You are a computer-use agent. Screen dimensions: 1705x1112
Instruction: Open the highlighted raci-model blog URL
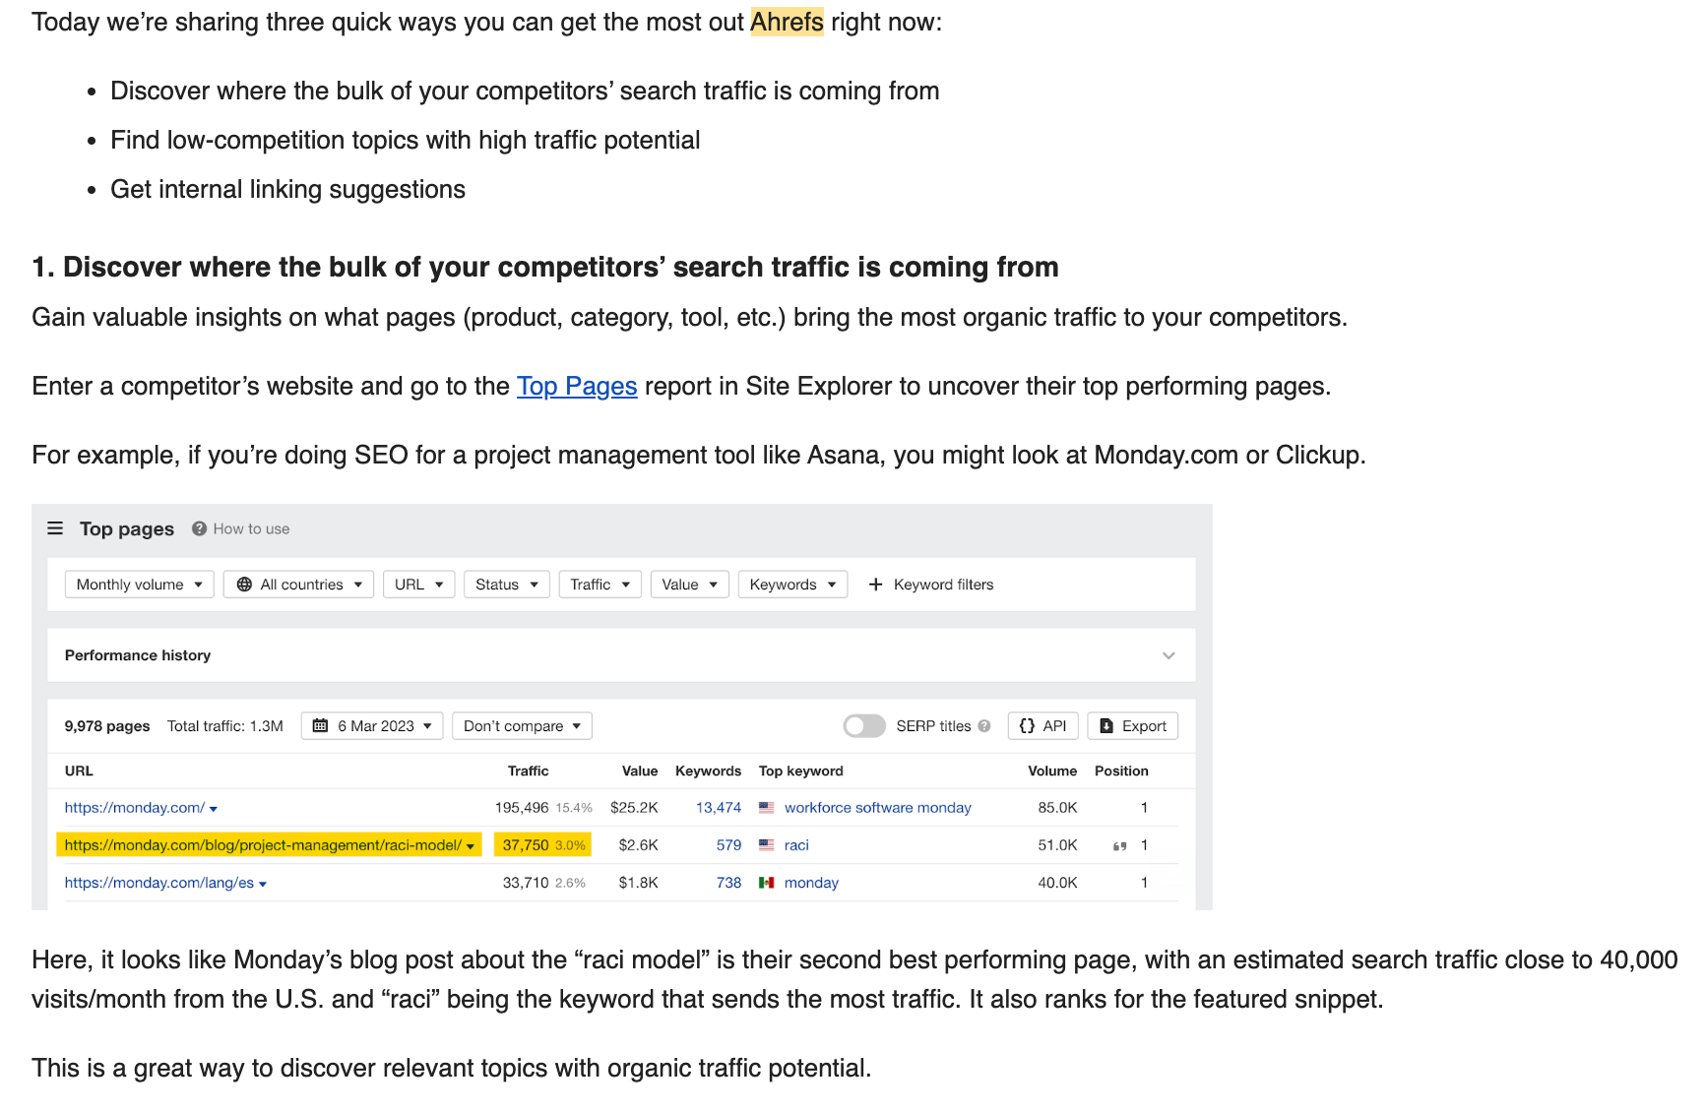click(263, 845)
